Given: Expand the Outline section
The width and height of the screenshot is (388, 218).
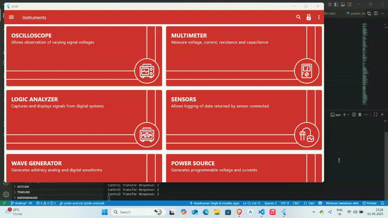Looking at the screenshot, I should point(23,187).
